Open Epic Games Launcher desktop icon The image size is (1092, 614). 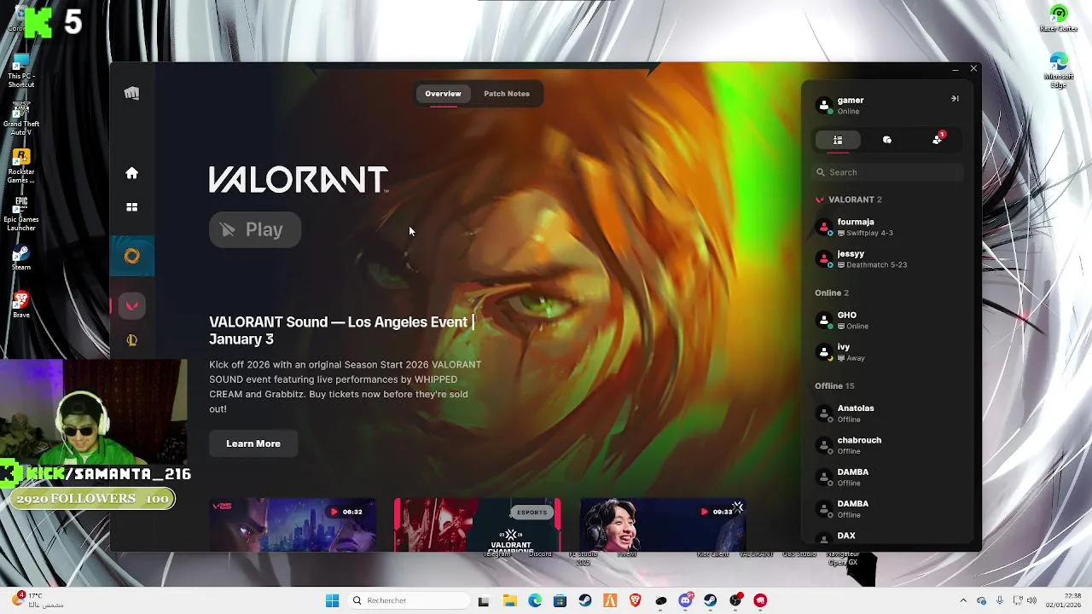coord(21,214)
